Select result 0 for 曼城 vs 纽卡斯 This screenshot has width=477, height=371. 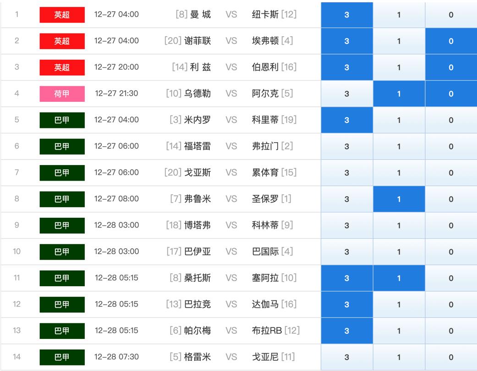pyautogui.click(x=451, y=15)
